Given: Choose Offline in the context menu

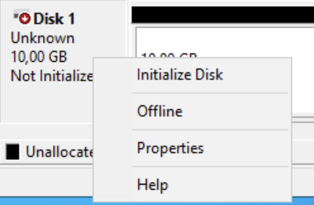Looking at the screenshot, I should click(159, 111).
